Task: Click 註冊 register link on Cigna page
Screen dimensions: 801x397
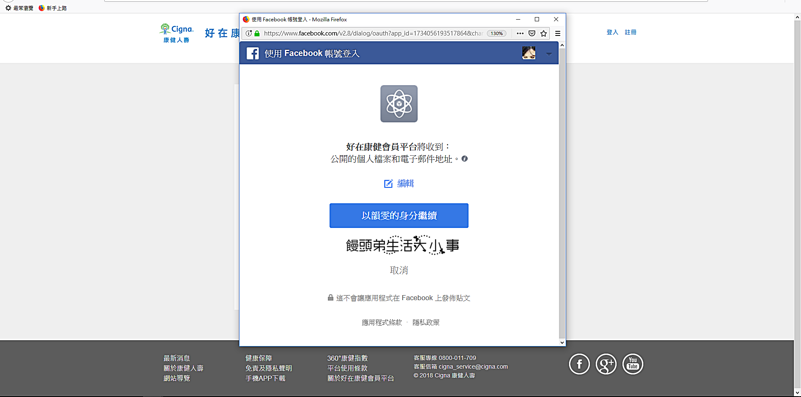Action: [630, 32]
